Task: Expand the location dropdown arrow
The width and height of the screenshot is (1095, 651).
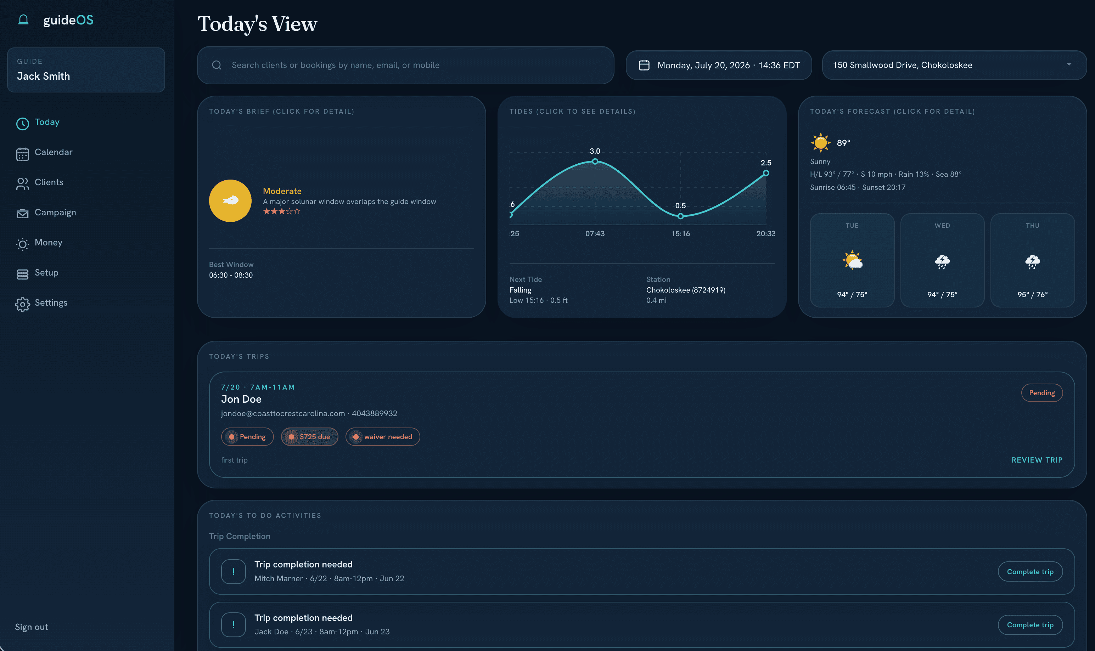Action: click(x=1069, y=64)
